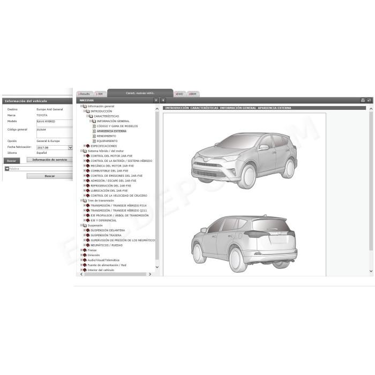Image resolution: width=375 pixels, height=375 pixels.
Task: Click red book icon of CONTROL DEL MOTOR 2AR-FXE
Action: pos(88,156)
